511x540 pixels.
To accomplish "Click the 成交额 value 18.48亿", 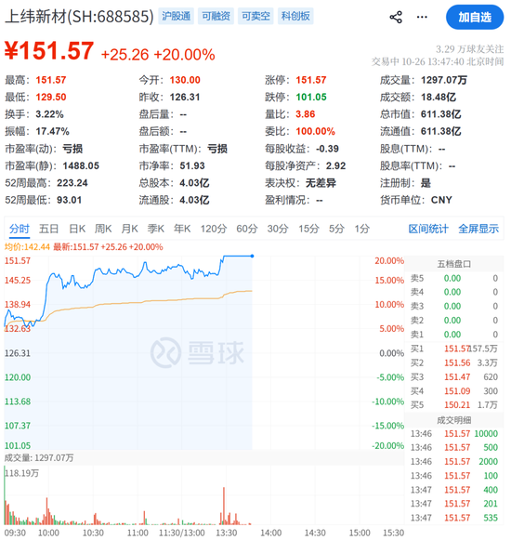I will [x=439, y=97].
